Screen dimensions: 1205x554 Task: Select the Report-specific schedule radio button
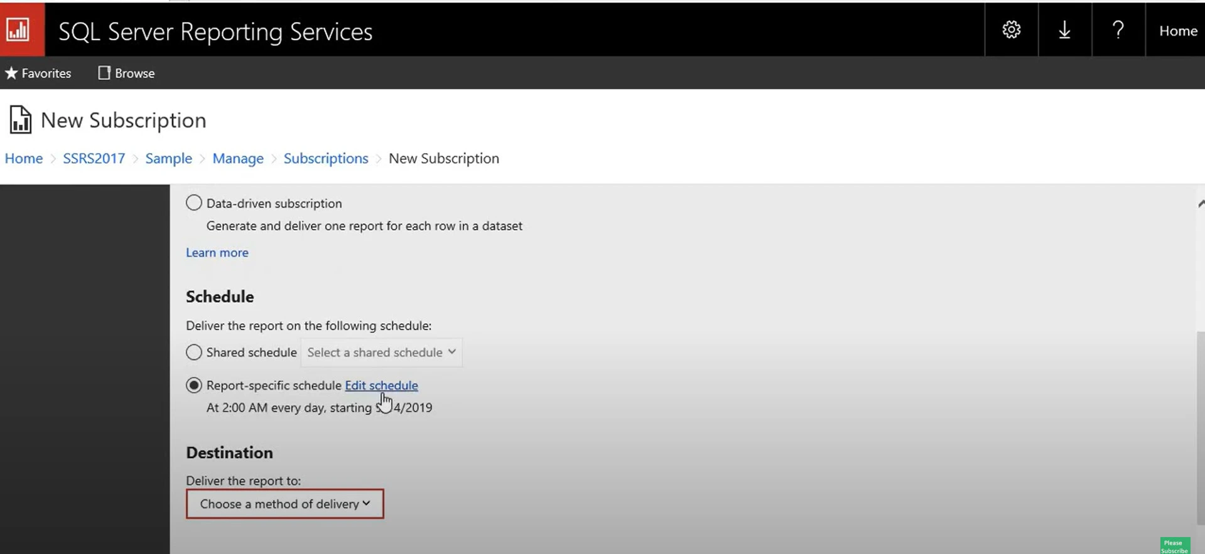(x=194, y=385)
